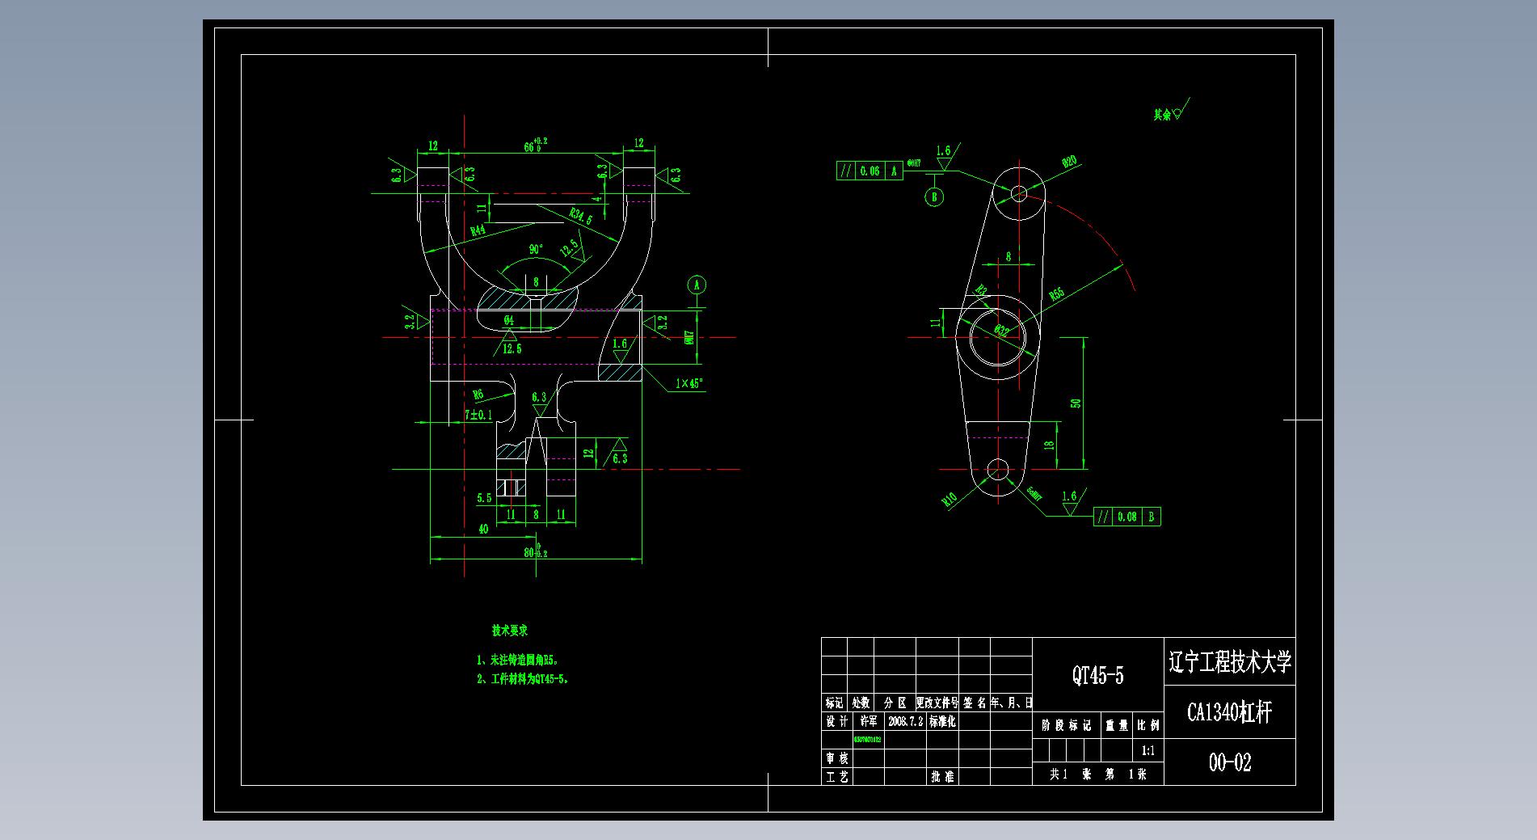This screenshot has width=1537, height=840.
Task: Select the green student ID under 许军
Action: click(x=868, y=740)
